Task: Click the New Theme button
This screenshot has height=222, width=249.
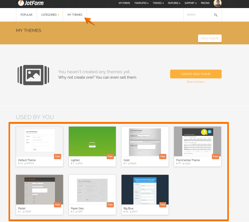Action: pyautogui.click(x=210, y=38)
